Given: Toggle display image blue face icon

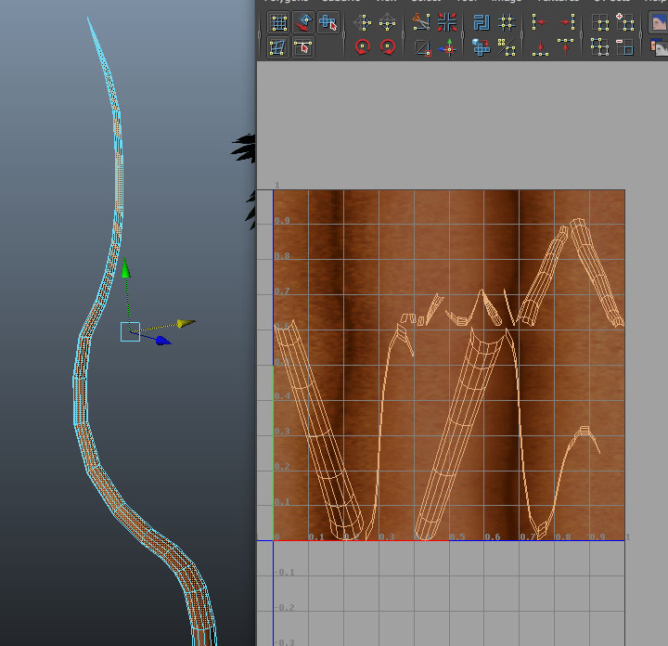Looking at the screenshot, I should (x=658, y=22).
